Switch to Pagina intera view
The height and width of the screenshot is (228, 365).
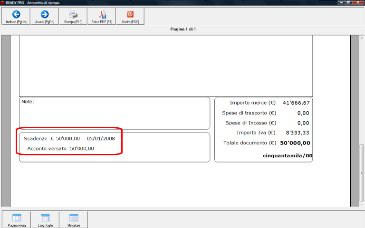tap(17, 220)
